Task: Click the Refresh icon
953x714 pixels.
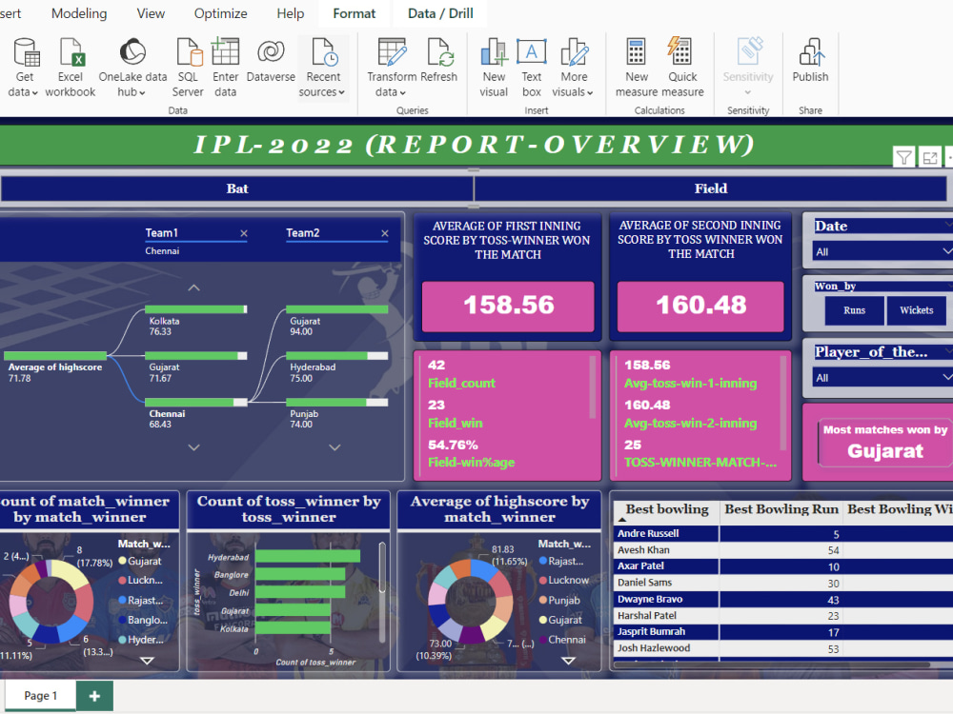Action: [440, 57]
